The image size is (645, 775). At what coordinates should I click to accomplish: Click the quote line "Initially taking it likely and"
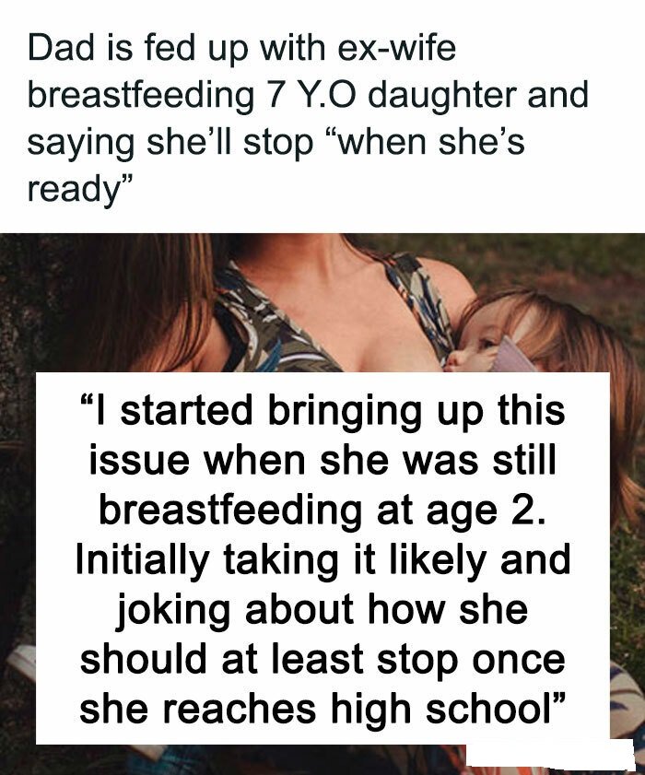[323, 560]
